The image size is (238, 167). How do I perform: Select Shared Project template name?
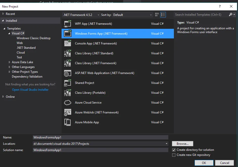tap(85, 83)
